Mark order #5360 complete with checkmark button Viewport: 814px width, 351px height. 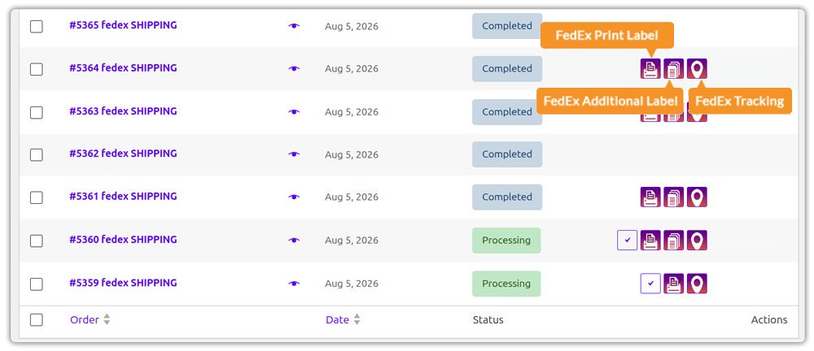pos(627,240)
